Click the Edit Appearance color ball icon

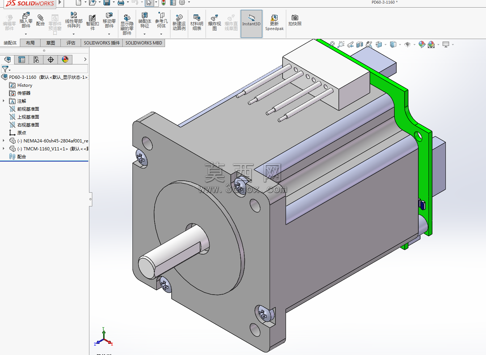[x=422, y=44]
